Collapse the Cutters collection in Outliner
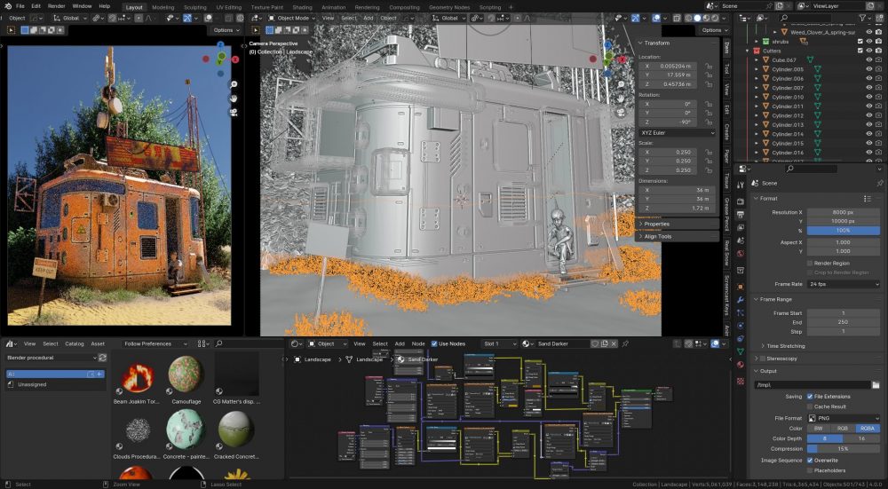Viewport: 888px width, 489px height. tap(748, 51)
